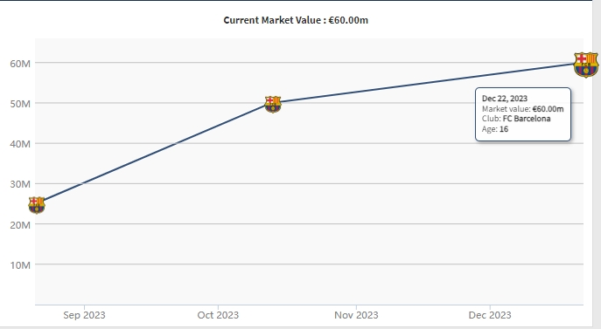Image resolution: width=601 pixels, height=329 pixels.
Task: Click the tooltip Club: FC Barcelona text
Action: pos(516,119)
